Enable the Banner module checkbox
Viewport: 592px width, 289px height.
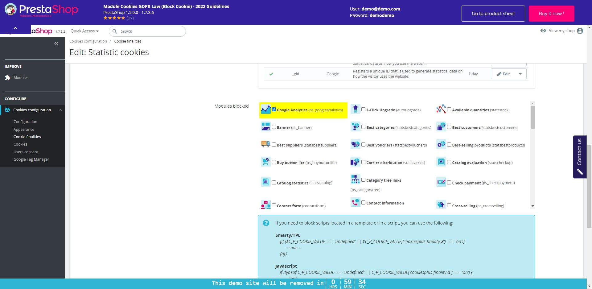click(x=274, y=127)
